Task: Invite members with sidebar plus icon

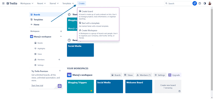Action: [x=59, y=60]
